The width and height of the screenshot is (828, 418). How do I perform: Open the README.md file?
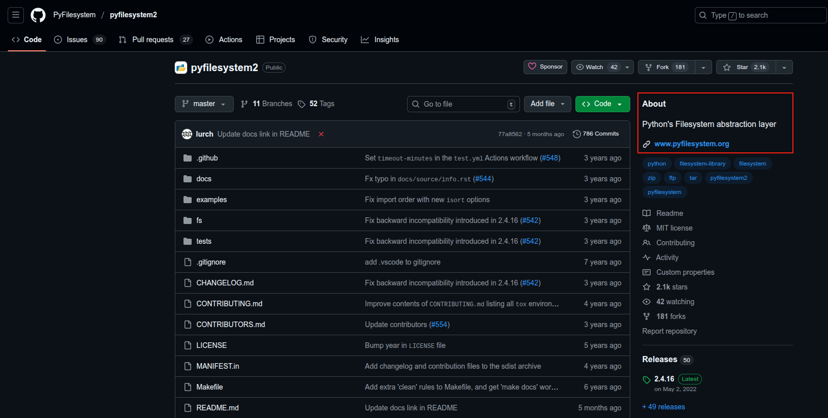218,408
